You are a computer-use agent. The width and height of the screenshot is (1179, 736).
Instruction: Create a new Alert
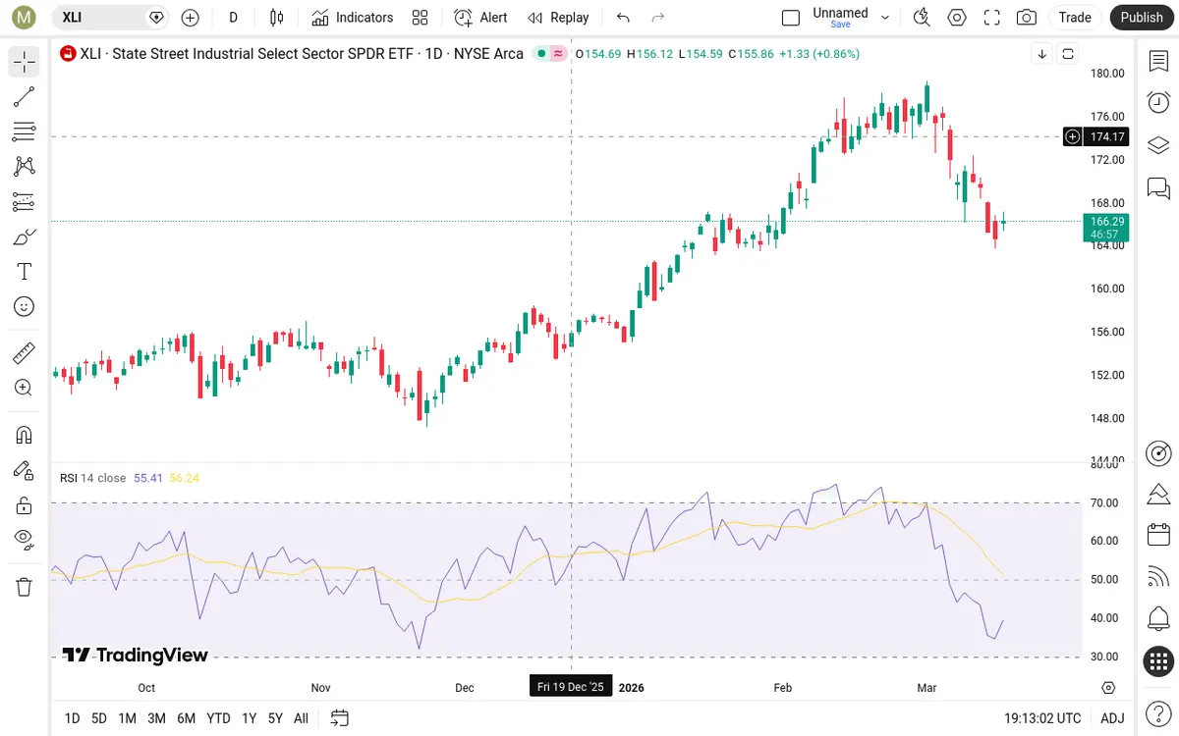pos(480,17)
